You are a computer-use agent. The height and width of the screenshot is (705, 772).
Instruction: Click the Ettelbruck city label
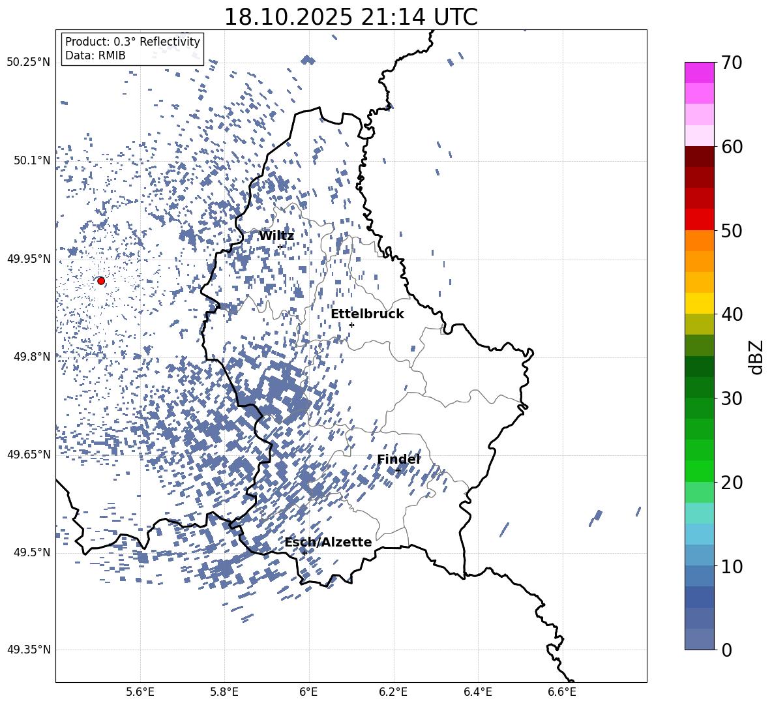click(367, 314)
